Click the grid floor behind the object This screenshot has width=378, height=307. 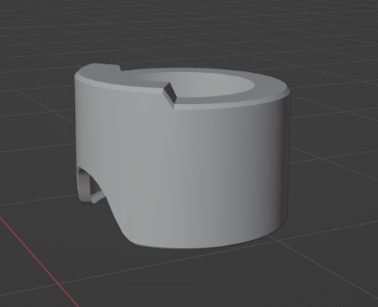tap(194, 36)
